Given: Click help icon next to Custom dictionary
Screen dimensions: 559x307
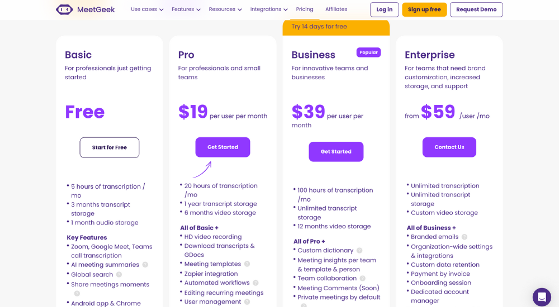Looking at the screenshot, I should coord(359,251).
